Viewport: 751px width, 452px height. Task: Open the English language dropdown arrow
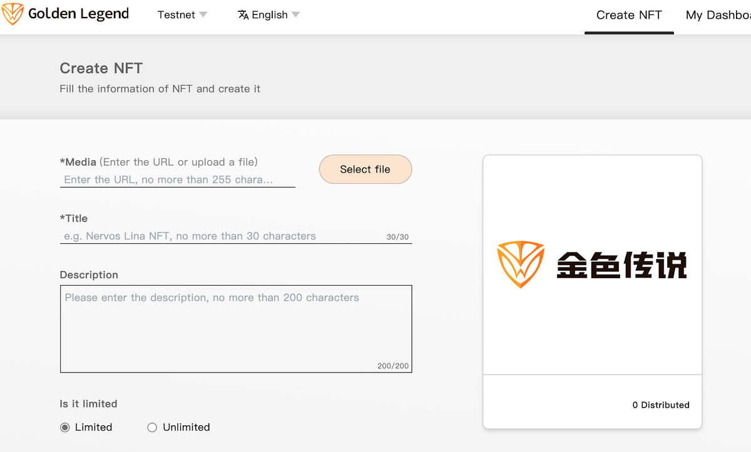[295, 14]
